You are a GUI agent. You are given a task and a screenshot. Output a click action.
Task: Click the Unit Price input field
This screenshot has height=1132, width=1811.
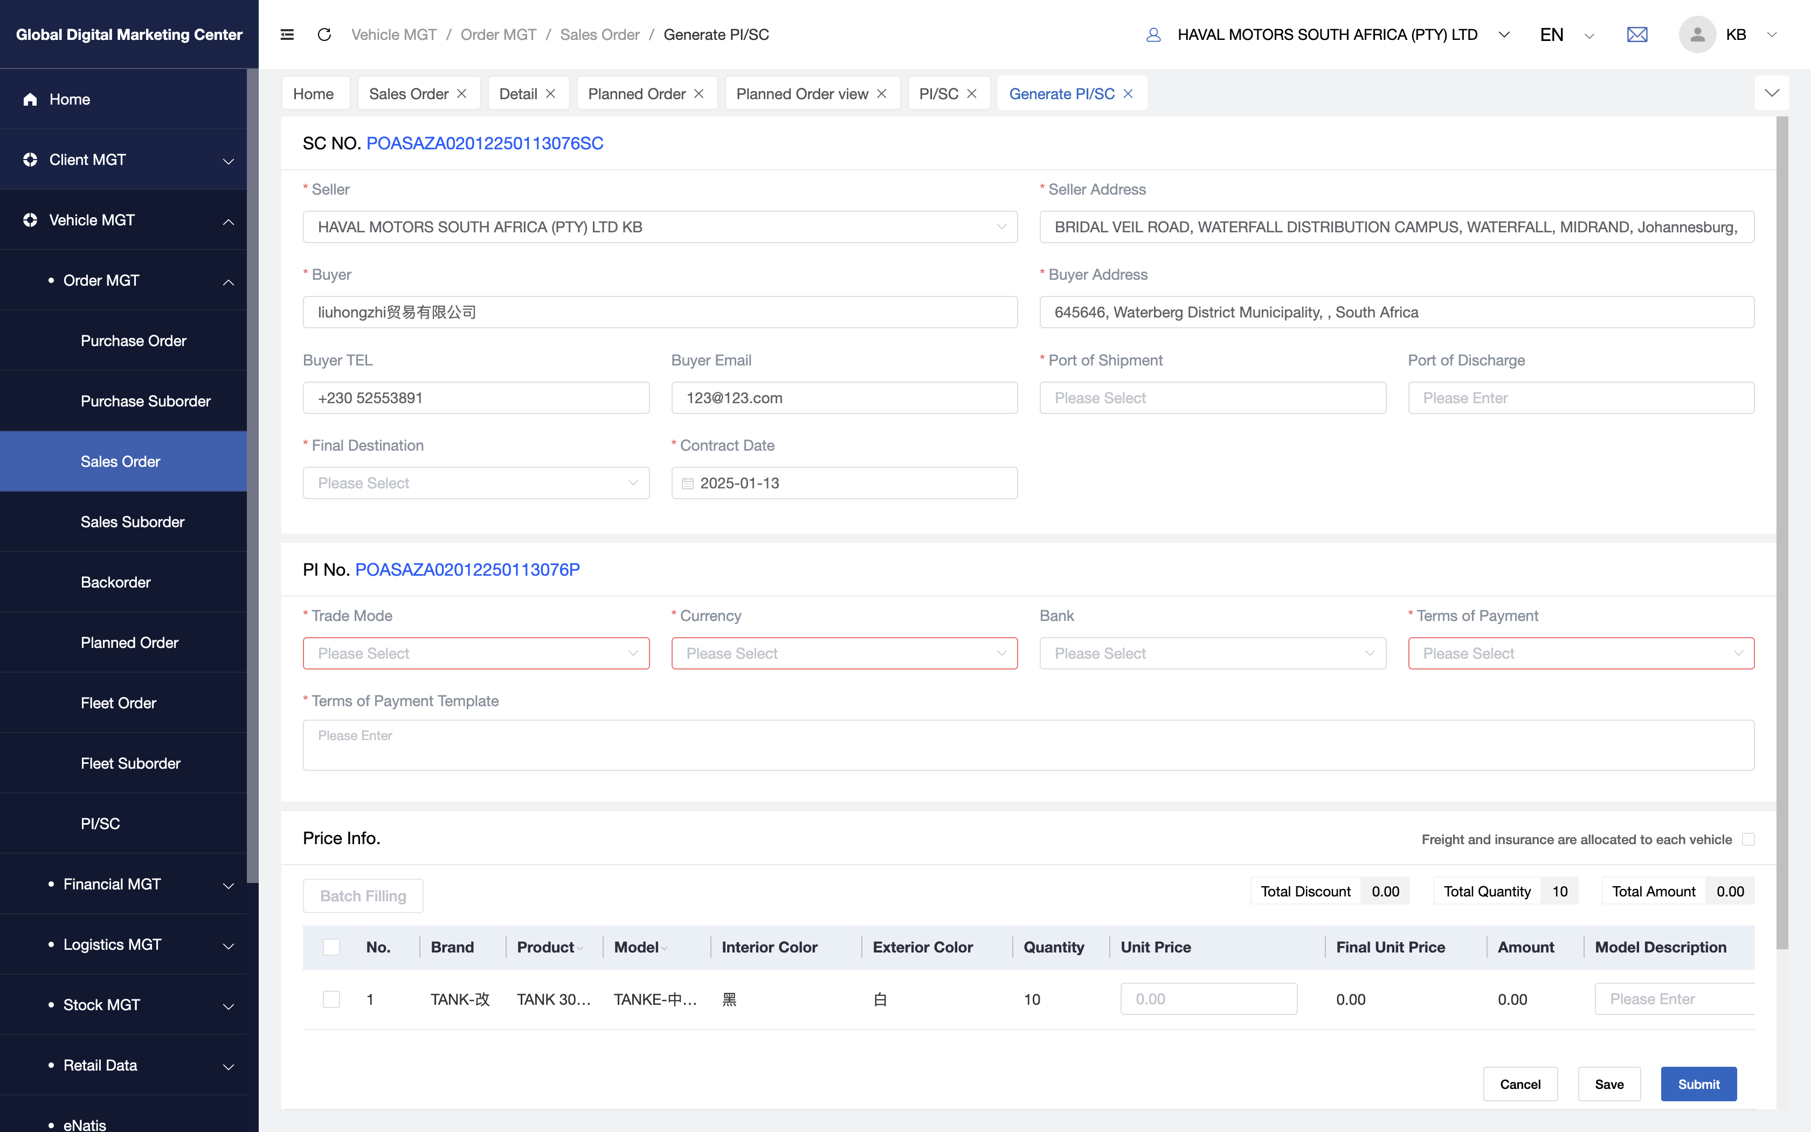click(x=1208, y=999)
